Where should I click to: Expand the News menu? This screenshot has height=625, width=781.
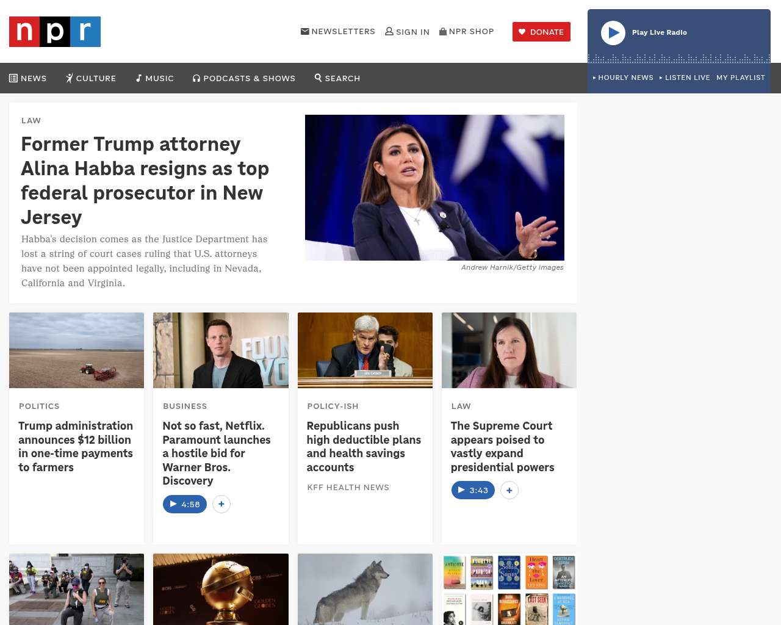[x=28, y=78]
